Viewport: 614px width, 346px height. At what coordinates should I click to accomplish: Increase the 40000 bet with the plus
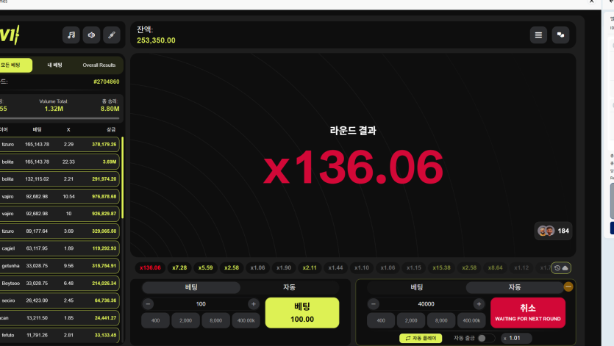(479, 303)
